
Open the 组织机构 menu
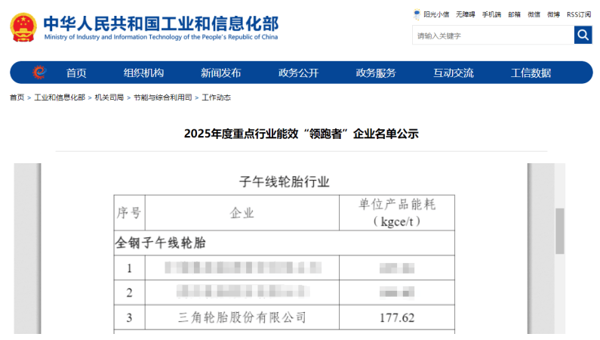[143, 73]
